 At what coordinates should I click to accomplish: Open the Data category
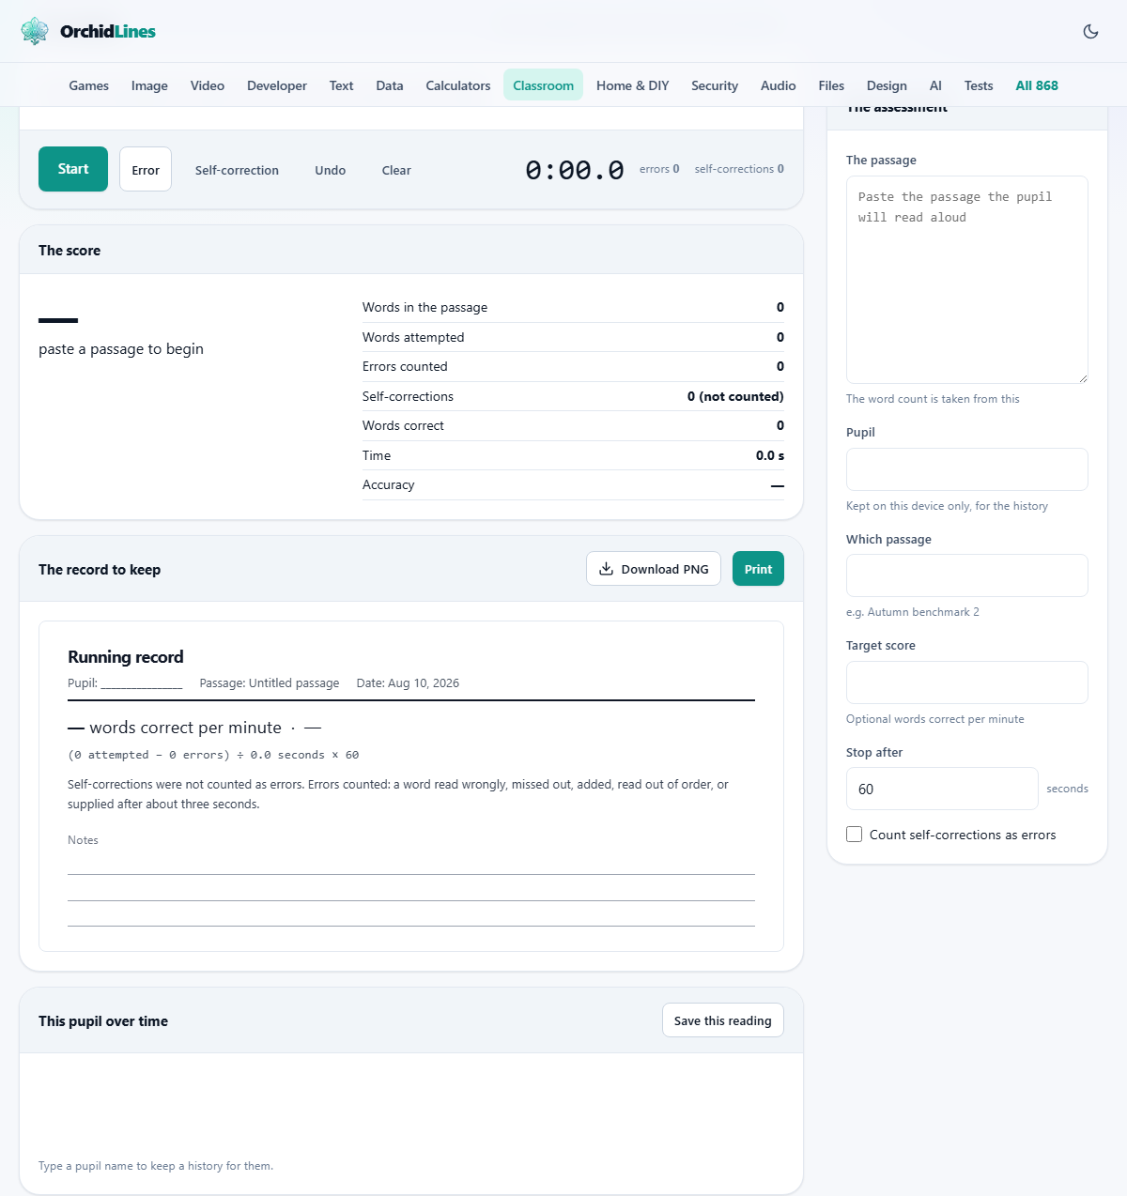coord(390,85)
